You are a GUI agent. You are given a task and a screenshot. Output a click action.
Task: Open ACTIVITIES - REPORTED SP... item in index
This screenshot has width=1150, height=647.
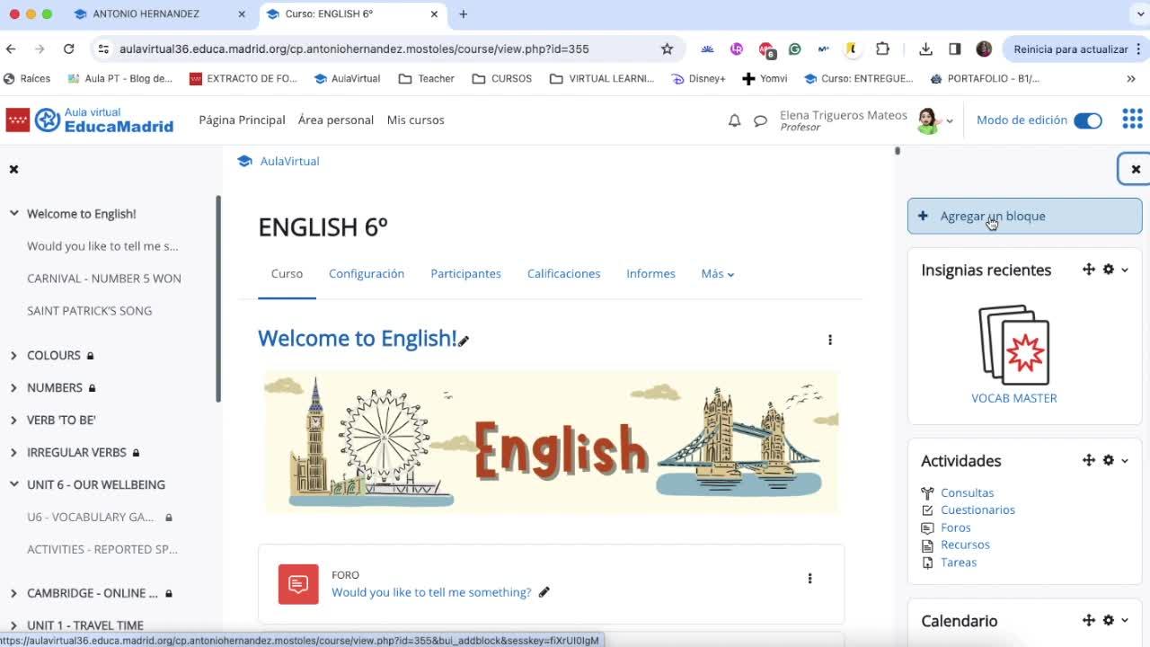102,549
